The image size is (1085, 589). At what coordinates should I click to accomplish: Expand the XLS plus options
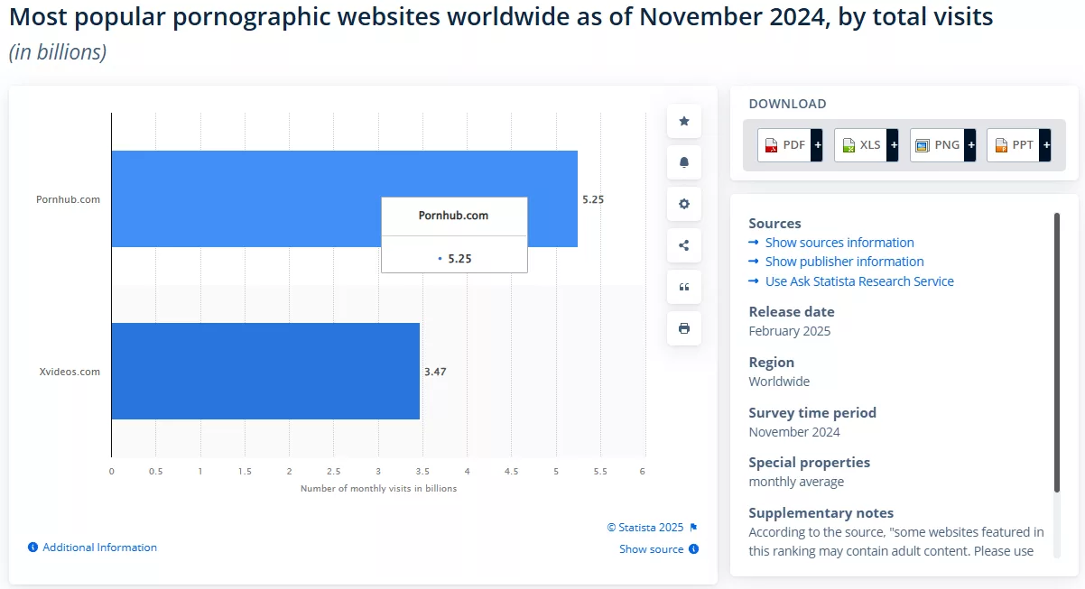pyautogui.click(x=893, y=144)
